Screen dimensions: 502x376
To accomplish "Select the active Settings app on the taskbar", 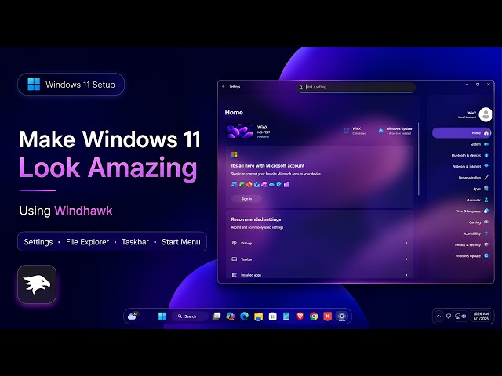I will click(x=342, y=316).
